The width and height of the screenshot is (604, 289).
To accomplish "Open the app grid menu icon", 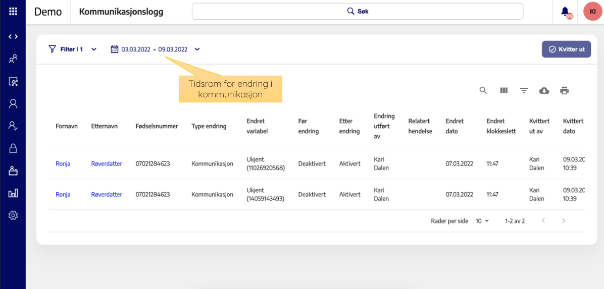I will (x=13, y=11).
